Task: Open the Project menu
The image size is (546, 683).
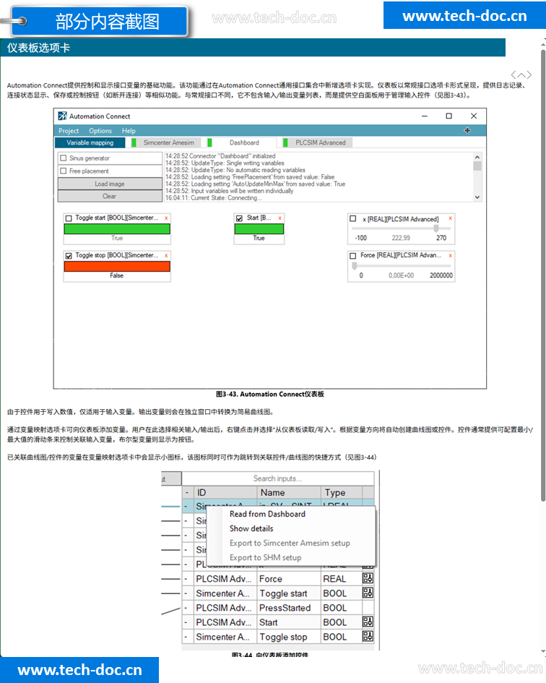Action: 69,131
